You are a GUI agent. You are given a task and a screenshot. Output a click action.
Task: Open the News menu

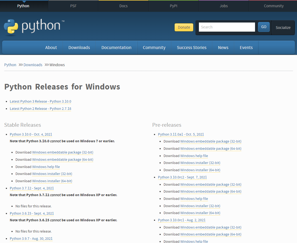tap(223, 47)
